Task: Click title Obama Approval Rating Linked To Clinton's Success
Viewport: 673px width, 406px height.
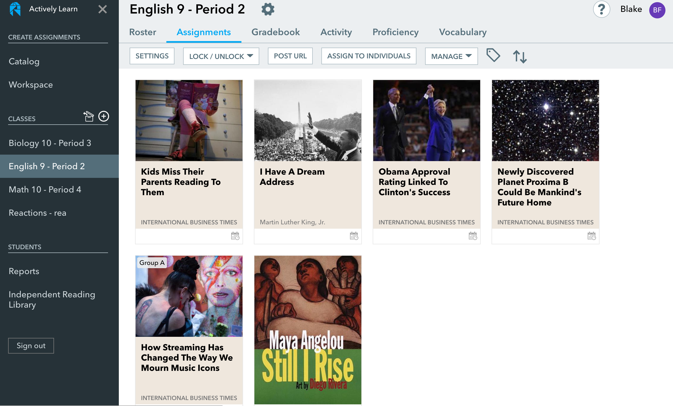Action: point(414,182)
